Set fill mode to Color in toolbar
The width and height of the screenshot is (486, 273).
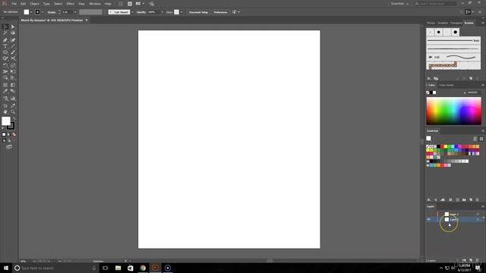(x=4, y=135)
